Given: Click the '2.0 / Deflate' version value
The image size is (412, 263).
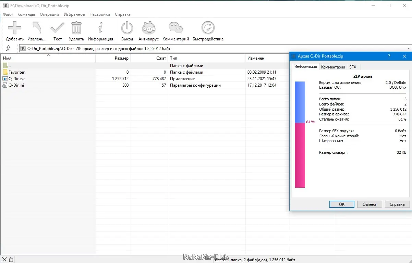Looking at the screenshot, I should (396, 83).
